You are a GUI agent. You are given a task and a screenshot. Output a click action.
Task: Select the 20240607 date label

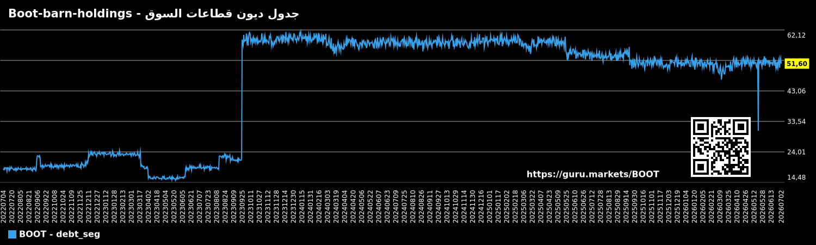tap(379, 206)
